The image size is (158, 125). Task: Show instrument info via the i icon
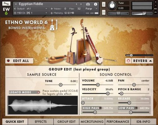[95, 4]
